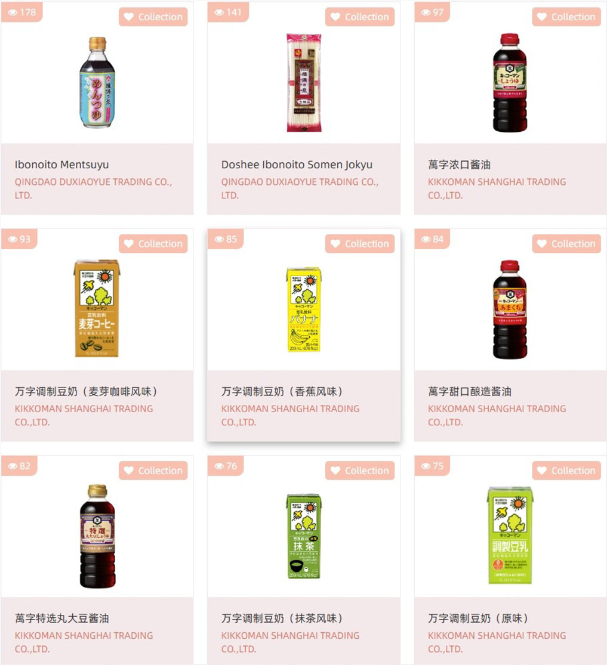Screen dimensions: 607x665
Task: Click Collection heart on malt coffee soymilk
Action: [153, 244]
